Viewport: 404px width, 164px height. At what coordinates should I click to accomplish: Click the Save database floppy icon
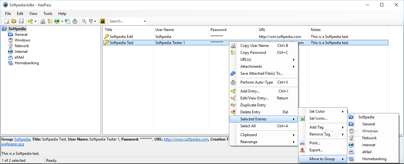coord(21,21)
